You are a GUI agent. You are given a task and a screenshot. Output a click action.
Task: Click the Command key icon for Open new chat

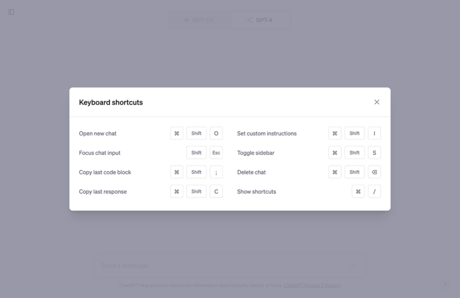click(x=177, y=134)
